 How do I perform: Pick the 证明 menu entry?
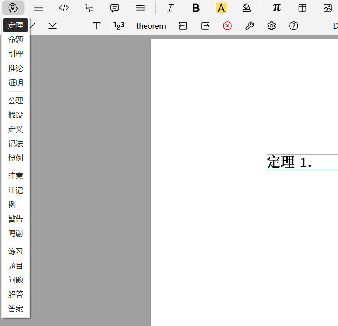coord(16,83)
